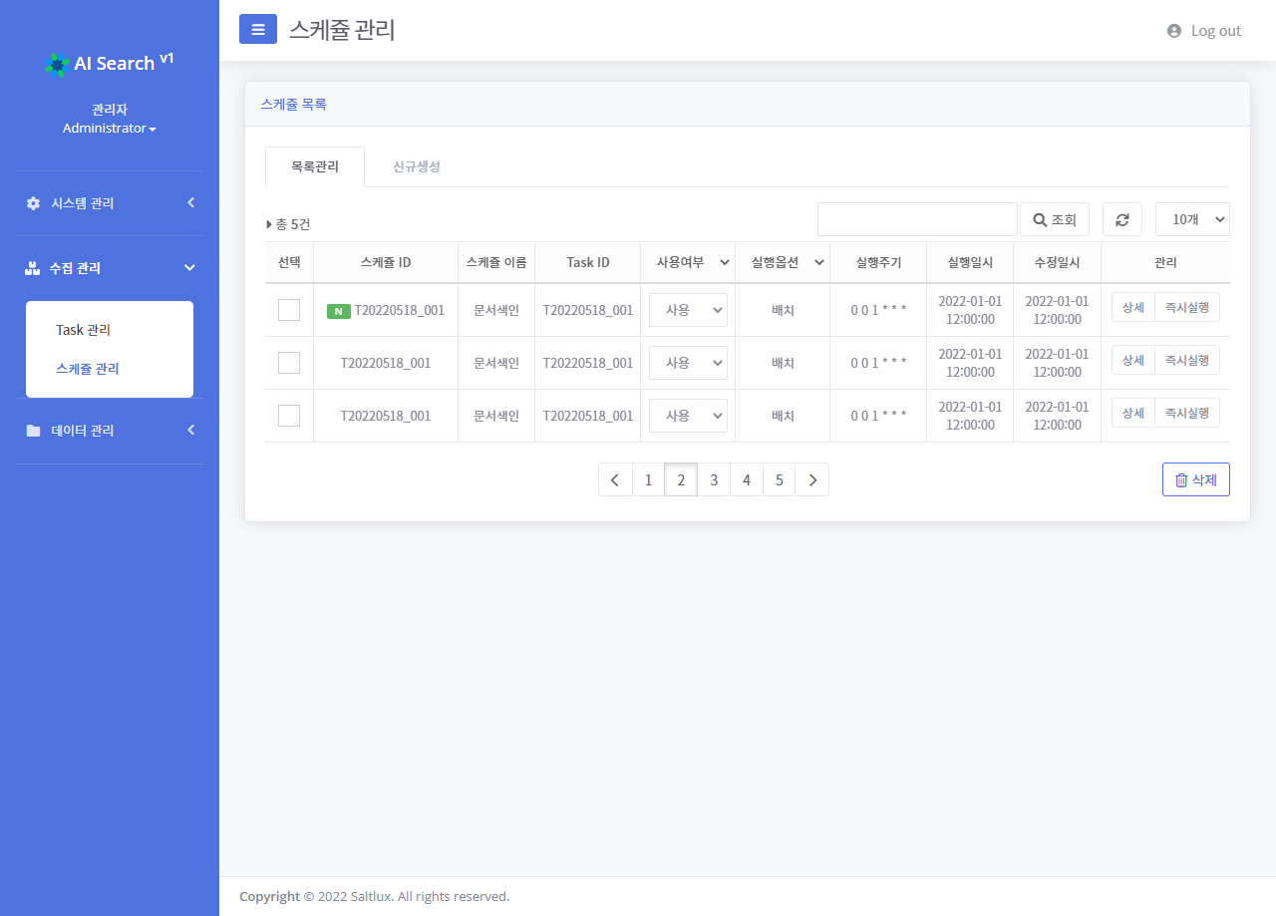The image size is (1276, 916).
Task: Switch to the 신규생성 tab
Action: (416, 166)
